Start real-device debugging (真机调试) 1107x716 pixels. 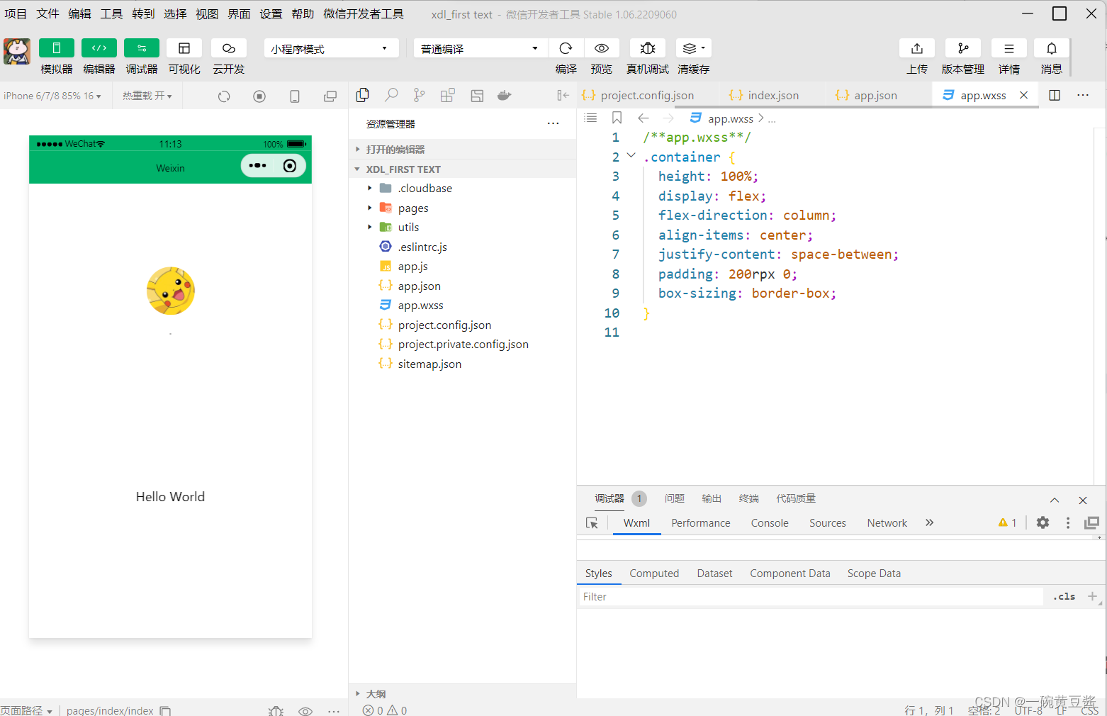648,47
